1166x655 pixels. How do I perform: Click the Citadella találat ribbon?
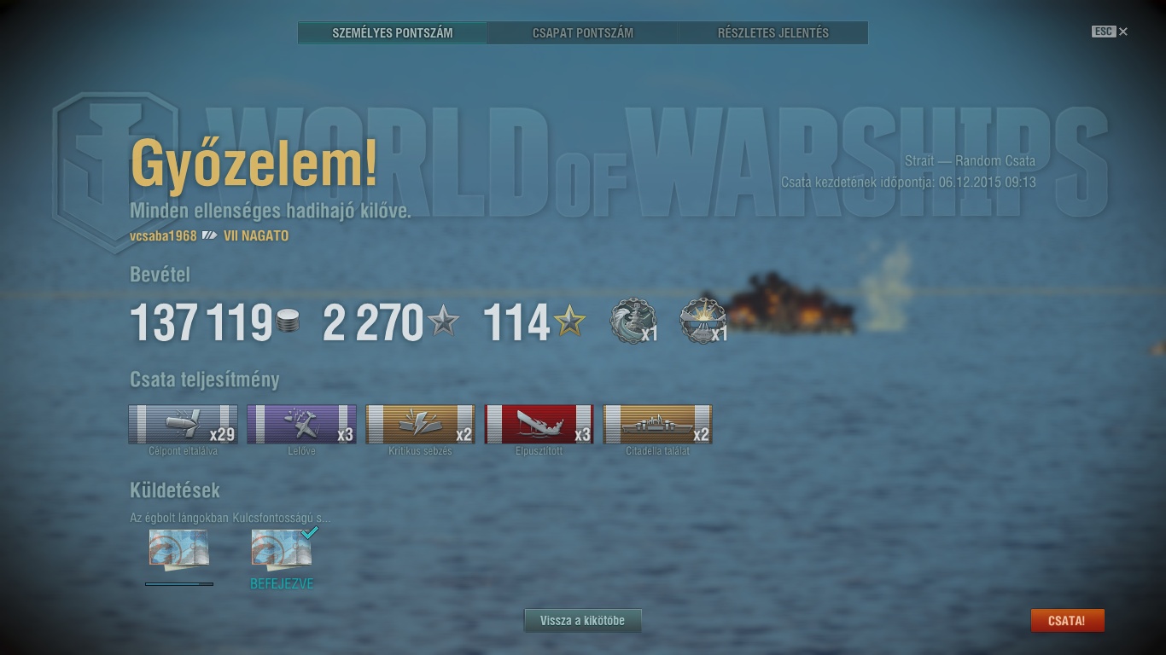657,425
